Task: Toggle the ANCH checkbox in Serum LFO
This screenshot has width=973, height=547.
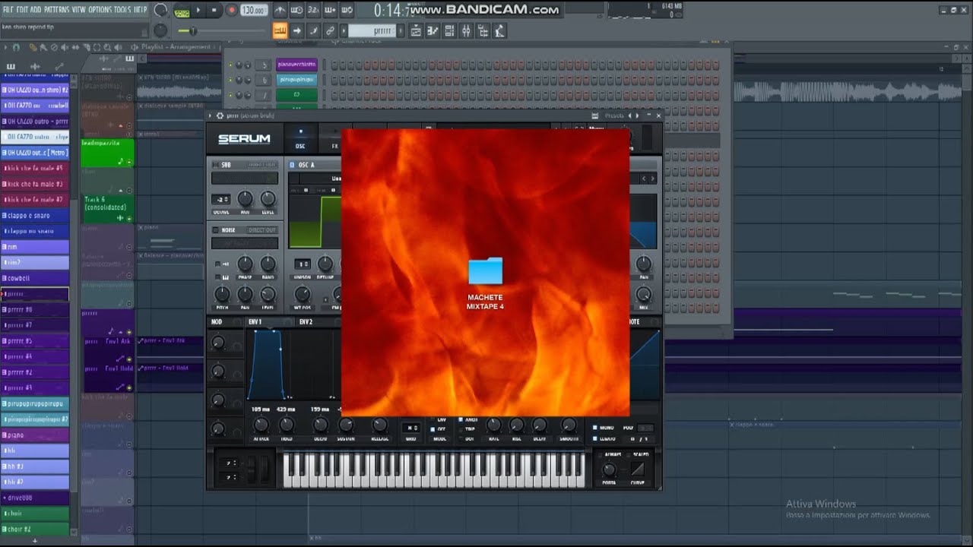Action: 461,419
